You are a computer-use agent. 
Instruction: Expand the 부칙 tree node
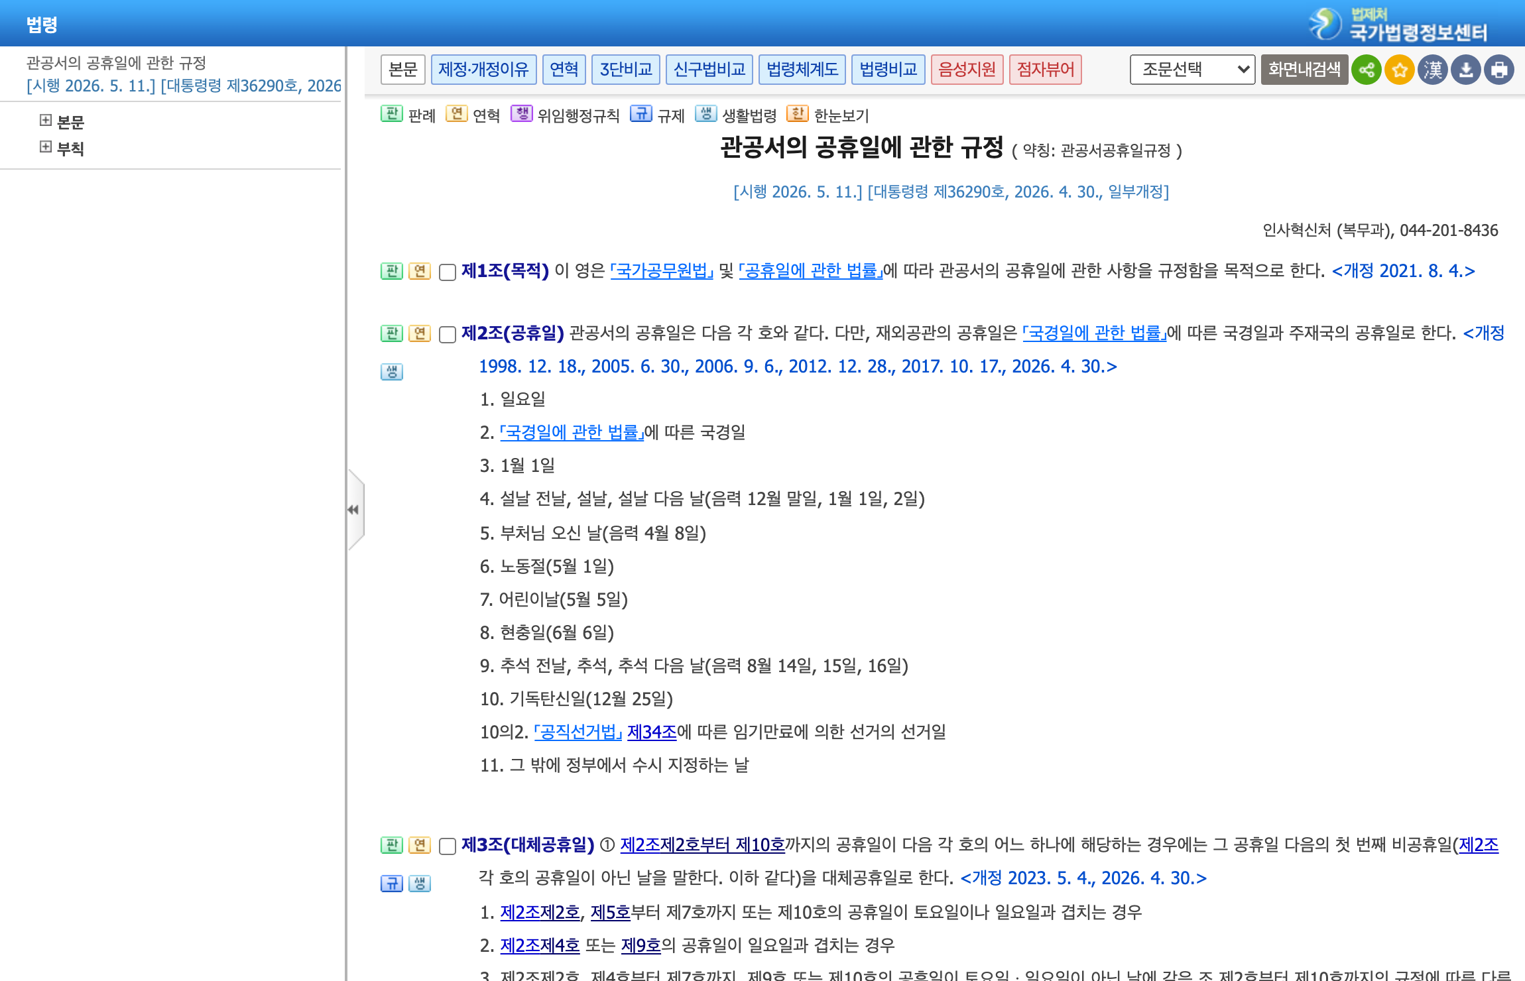click(46, 146)
